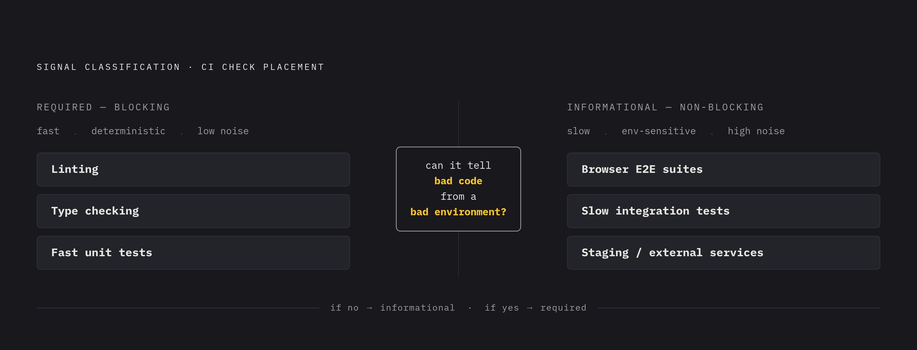Click the word 'deterministic'

tap(128, 131)
